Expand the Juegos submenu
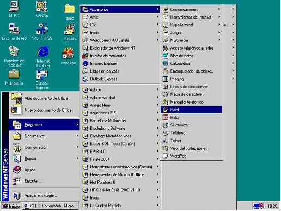The width and height of the screenshot is (281, 211). pos(191,33)
